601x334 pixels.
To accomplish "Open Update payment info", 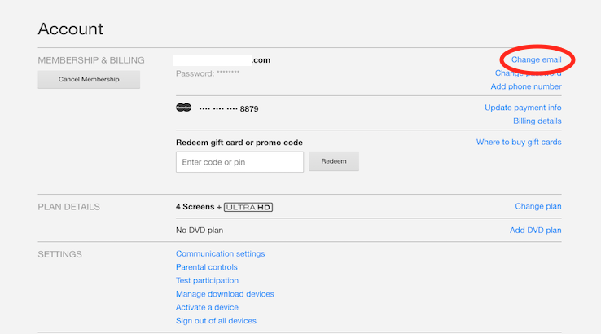I will coord(523,108).
